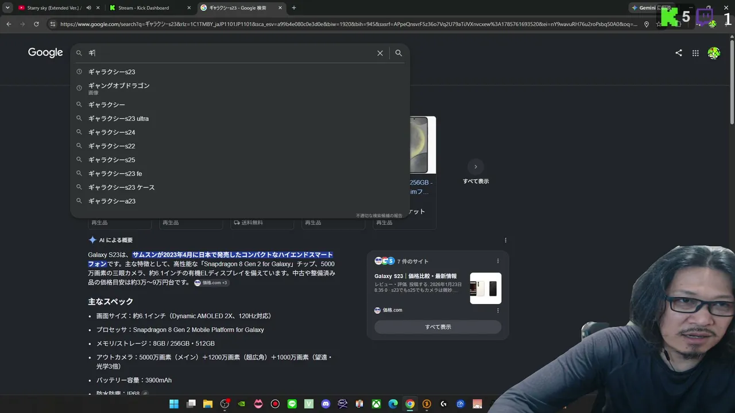Screen dimensions: 735x413
Task: Open LINE from the taskbar
Action: (292, 404)
